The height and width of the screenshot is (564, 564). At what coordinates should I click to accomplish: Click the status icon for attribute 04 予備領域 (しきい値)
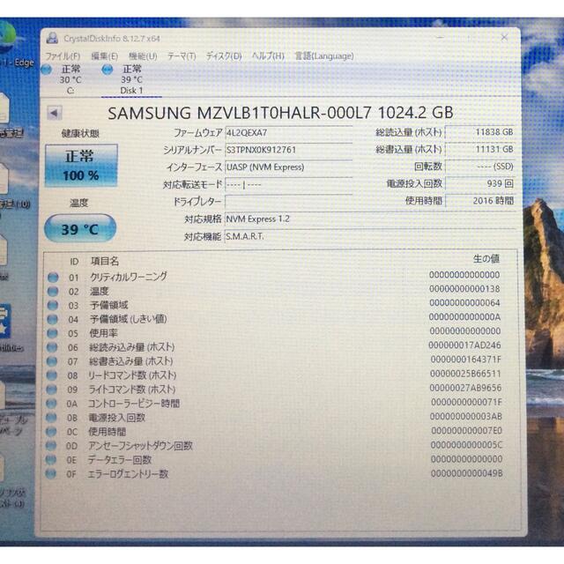coord(53,319)
